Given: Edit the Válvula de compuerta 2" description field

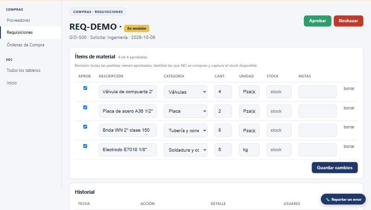Looking at the screenshot, I should tap(128, 92).
